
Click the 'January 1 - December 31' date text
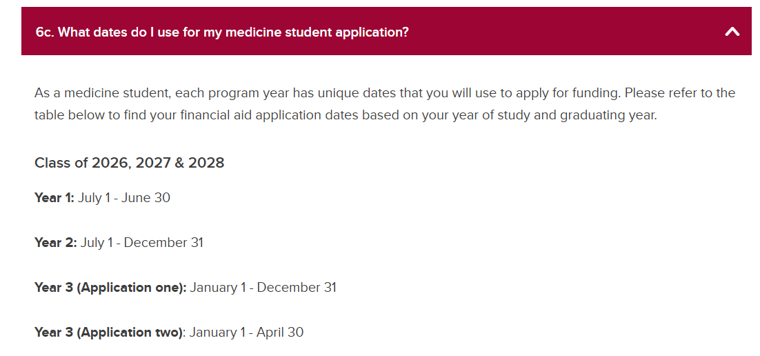point(263,288)
